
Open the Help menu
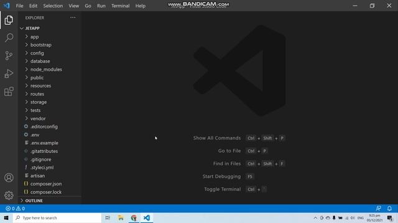(141, 6)
